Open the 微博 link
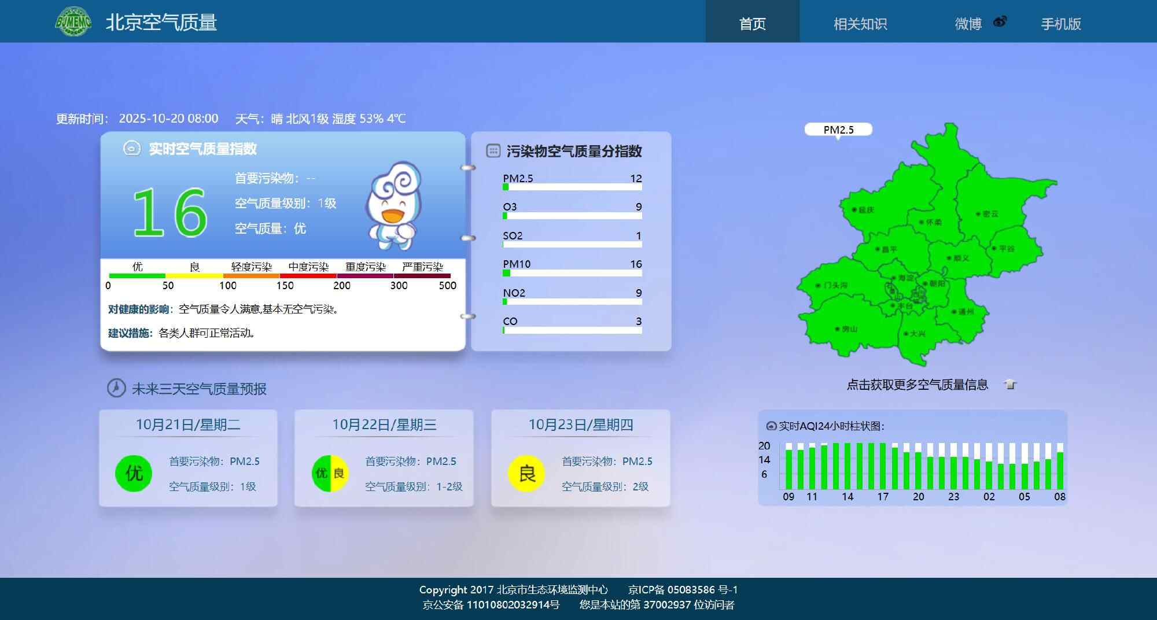 click(968, 24)
